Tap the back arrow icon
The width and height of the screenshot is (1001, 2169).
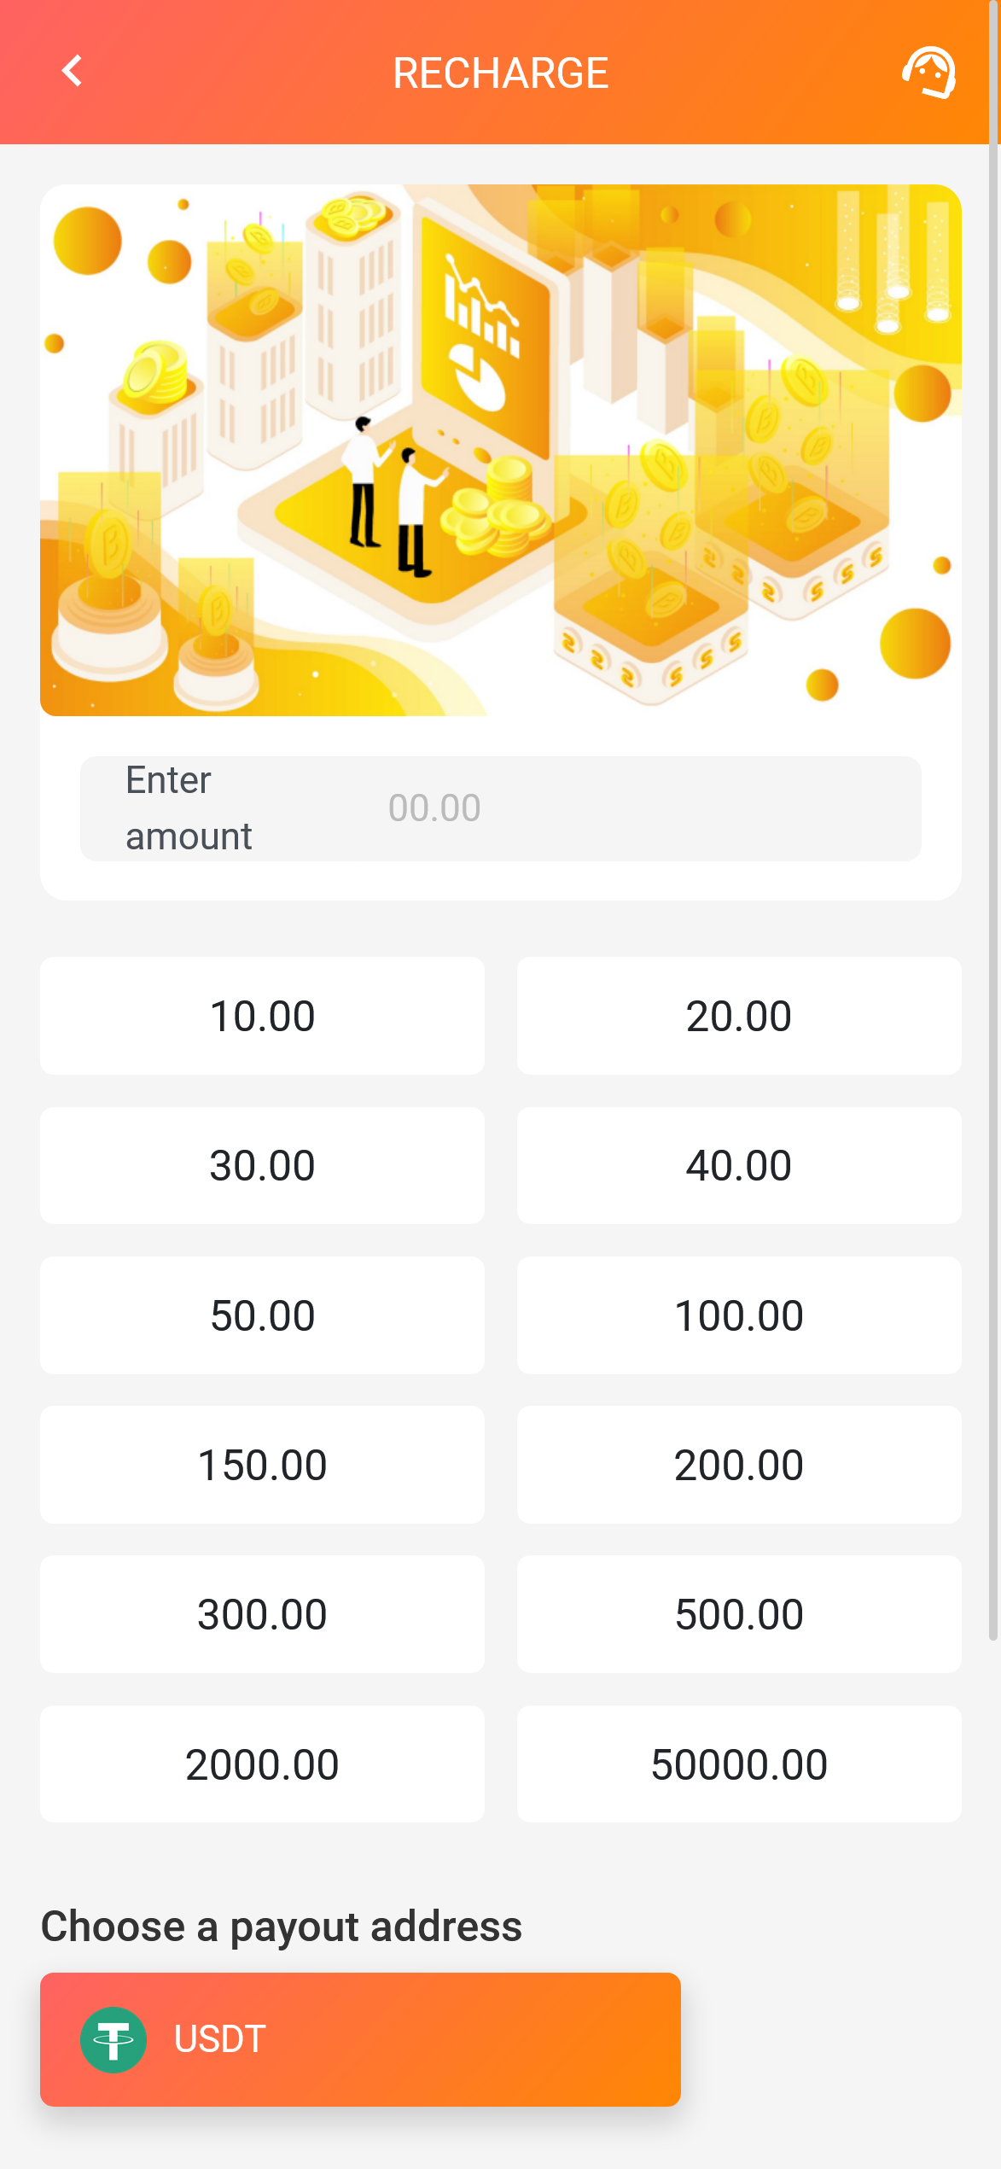(x=73, y=72)
